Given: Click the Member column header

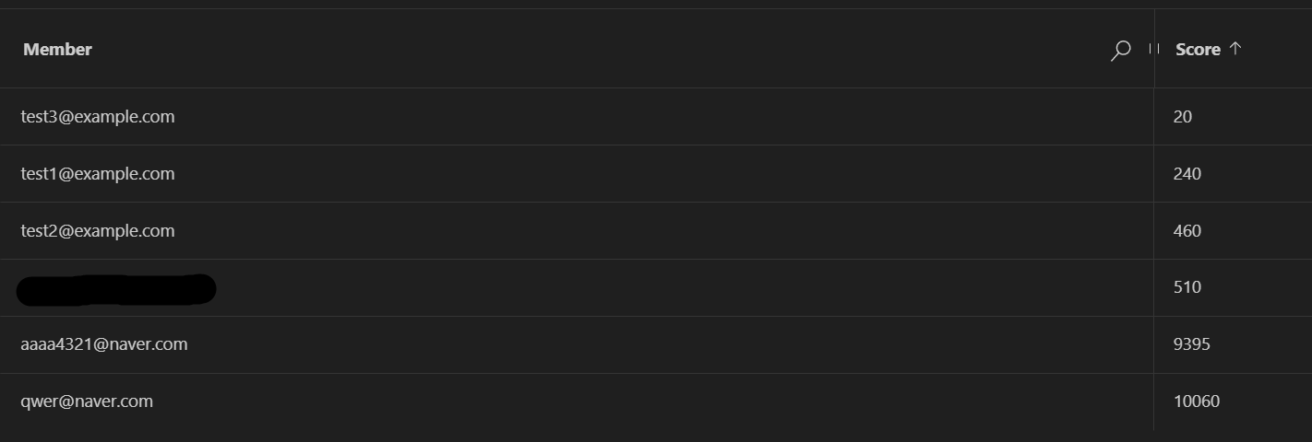Looking at the screenshot, I should (577, 49).
